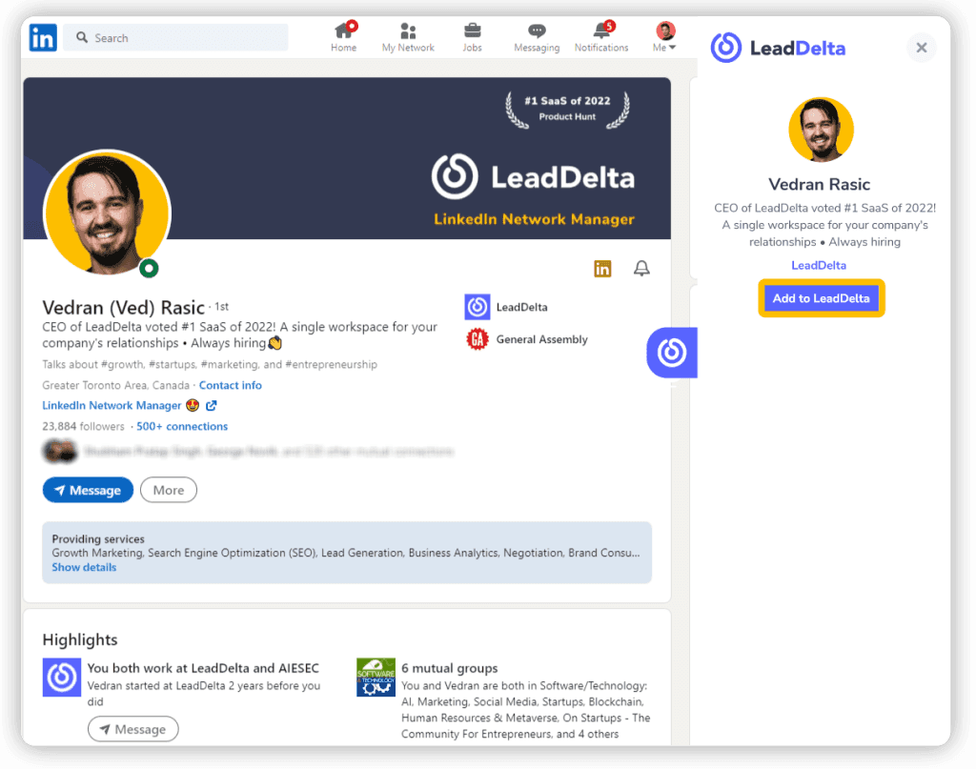Open My Network in the nav bar
The height and width of the screenshot is (769, 976).
click(x=408, y=37)
